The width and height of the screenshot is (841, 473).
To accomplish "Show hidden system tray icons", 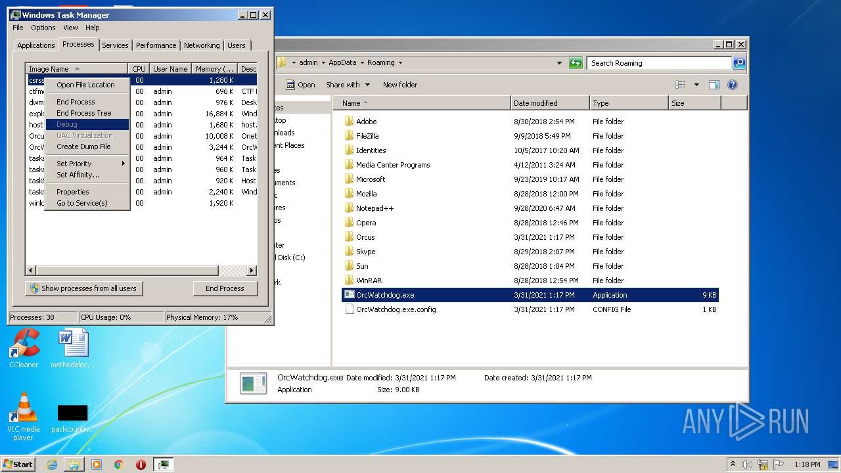I will [733, 464].
